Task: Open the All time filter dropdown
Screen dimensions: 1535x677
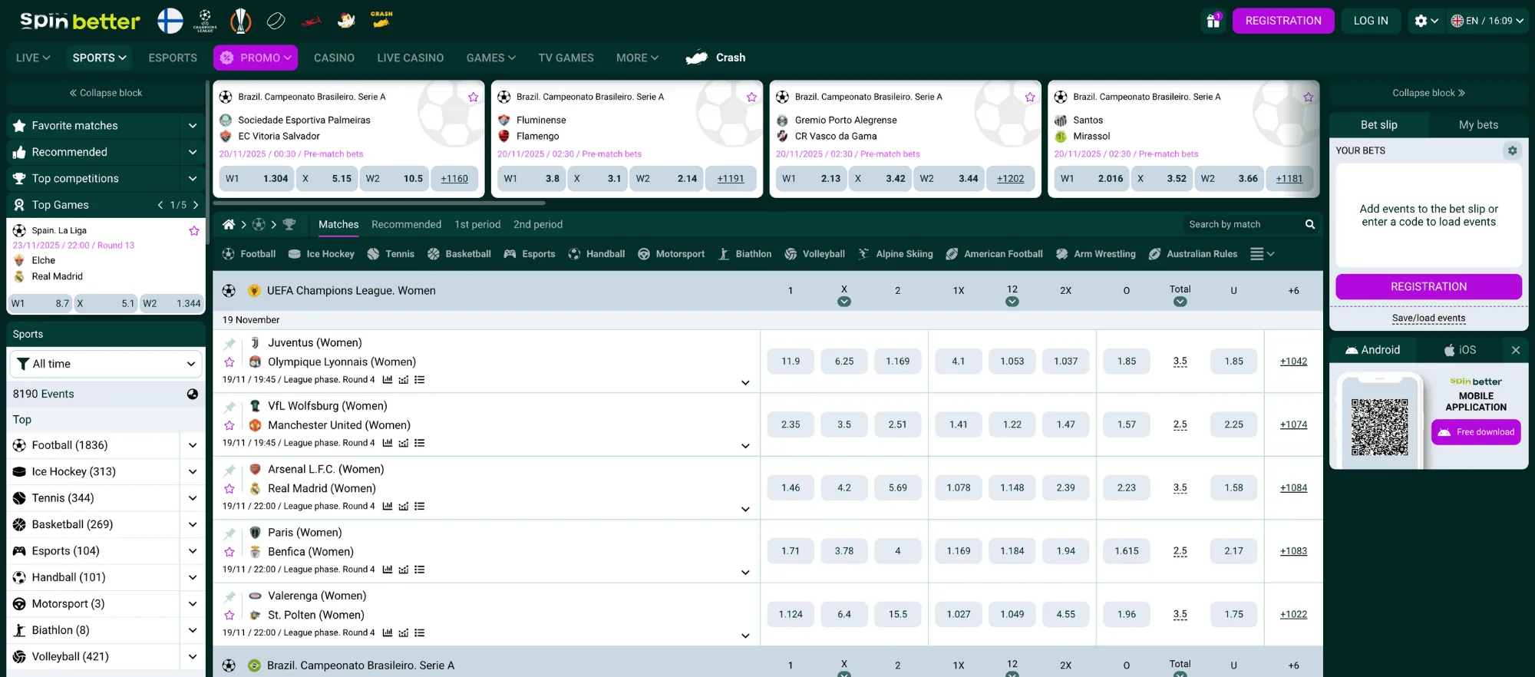Action: (x=106, y=364)
